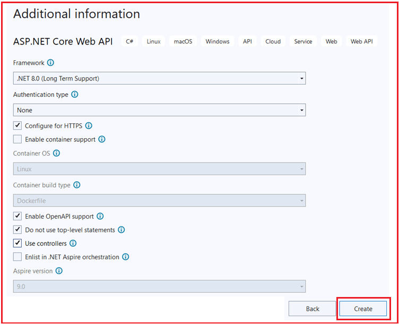
Task: Click the Container build type info icon
Action: coord(77,185)
